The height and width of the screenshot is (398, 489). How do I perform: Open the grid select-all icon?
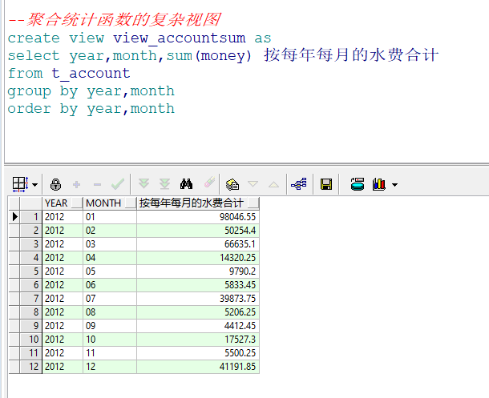(x=20, y=184)
